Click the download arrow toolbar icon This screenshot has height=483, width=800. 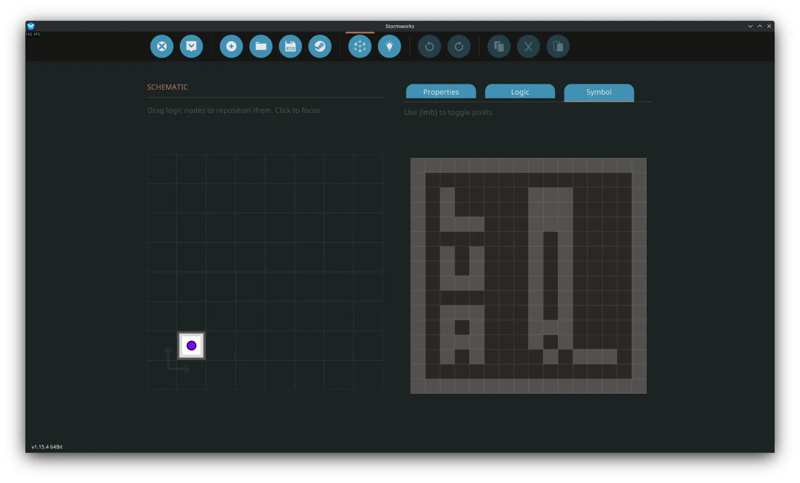pos(191,46)
